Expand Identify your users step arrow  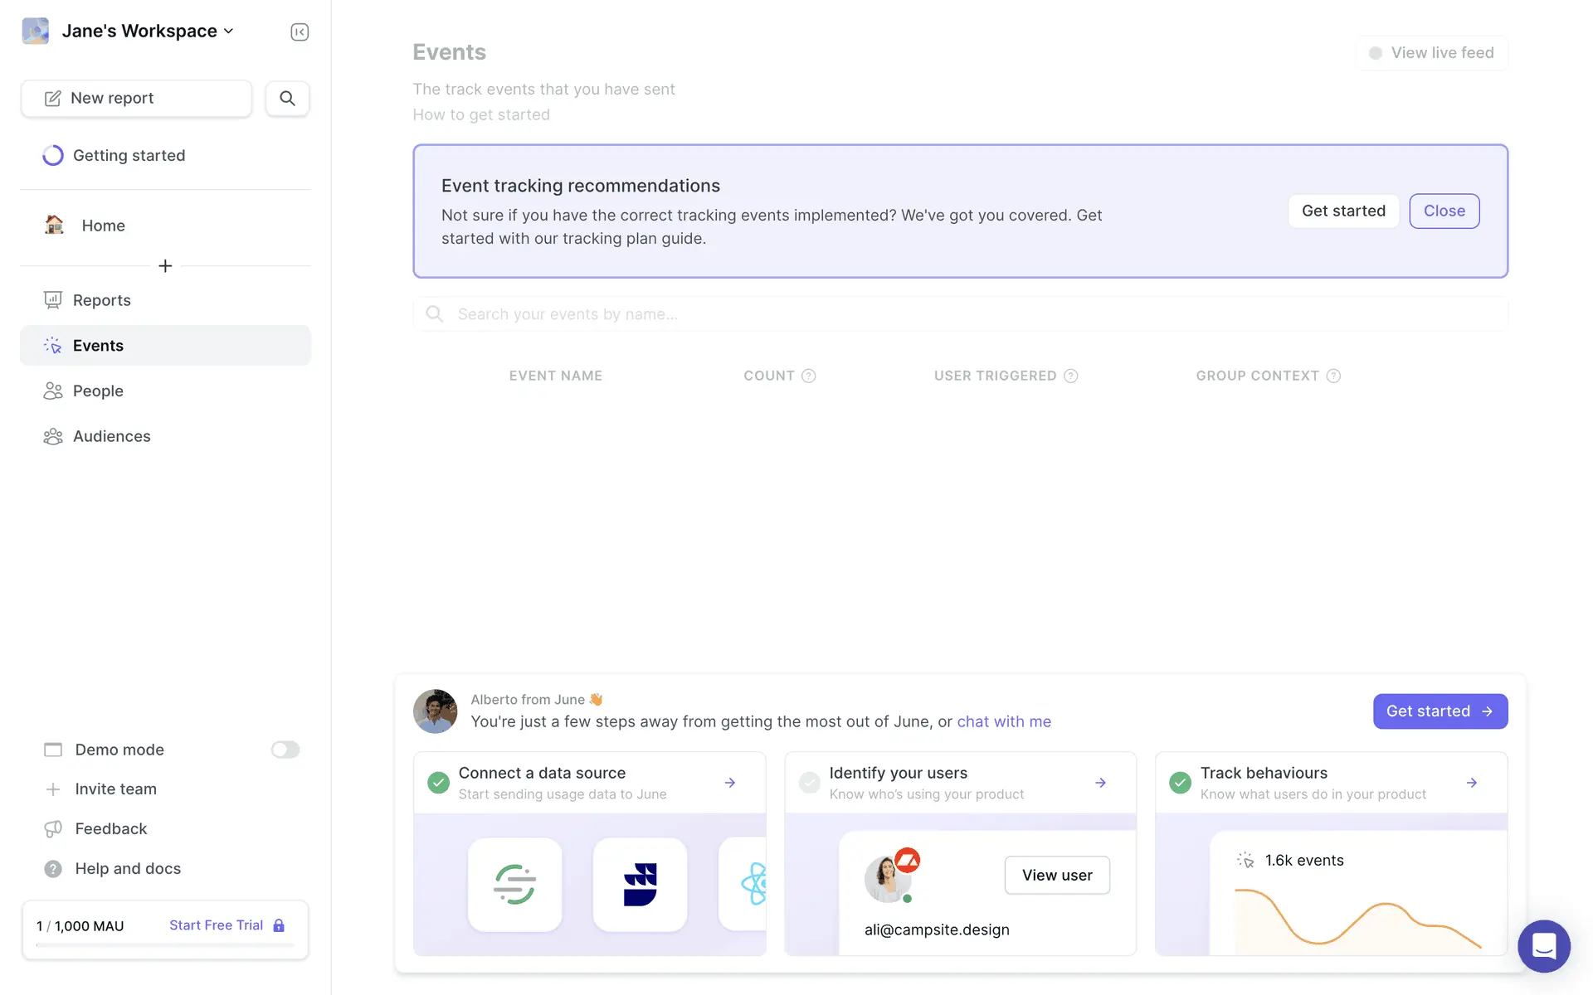tap(1100, 783)
